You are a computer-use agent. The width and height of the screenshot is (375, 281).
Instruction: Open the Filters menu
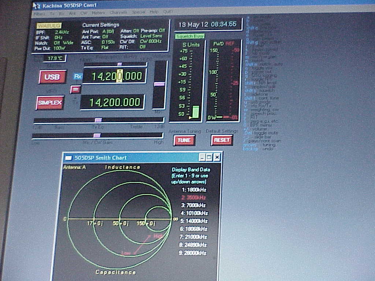point(39,14)
